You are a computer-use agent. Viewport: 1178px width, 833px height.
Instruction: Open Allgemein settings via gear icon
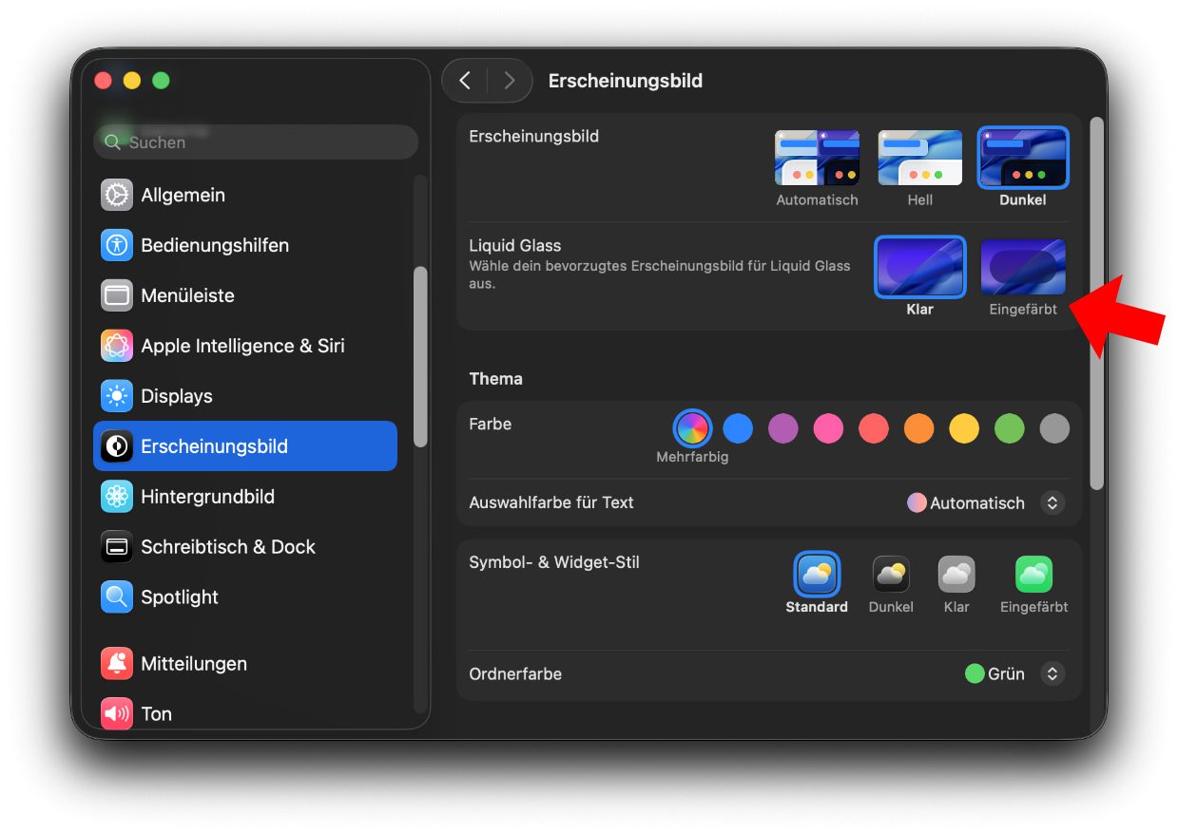click(x=117, y=195)
